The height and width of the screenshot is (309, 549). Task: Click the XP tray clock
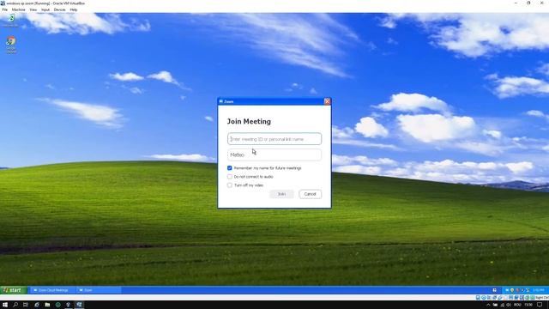(539, 290)
